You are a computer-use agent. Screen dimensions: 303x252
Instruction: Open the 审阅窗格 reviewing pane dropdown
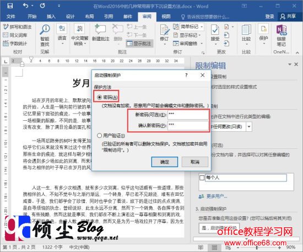coord(188,44)
